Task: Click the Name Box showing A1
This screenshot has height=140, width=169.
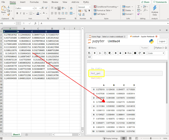Action: click(x=8, y=23)
